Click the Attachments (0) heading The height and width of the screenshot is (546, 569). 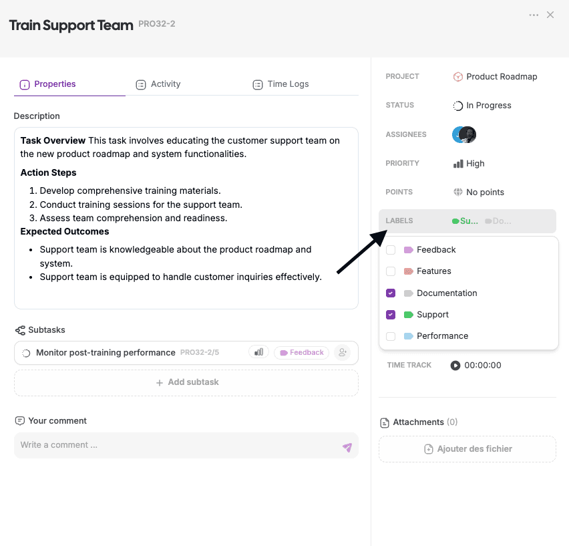click(425, 422)
